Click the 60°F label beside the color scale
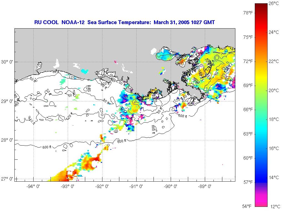Image resolution: width=282 pixels, height=211 pixels. point(248,158)
